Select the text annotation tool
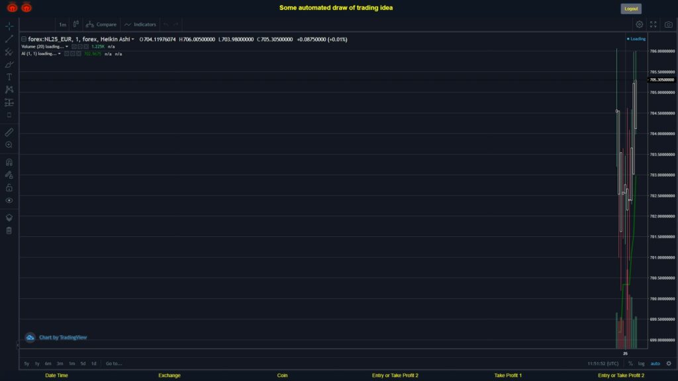This screenshot has height=381, width=678. pos(9,77)
